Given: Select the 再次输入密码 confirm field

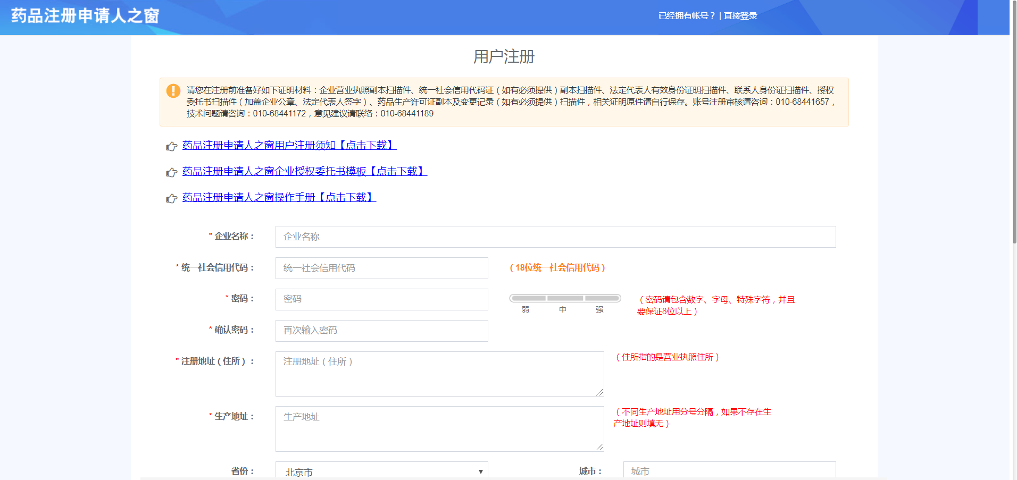Looking at the screenshot, I should pyautogui.click(x=381, y=331).
